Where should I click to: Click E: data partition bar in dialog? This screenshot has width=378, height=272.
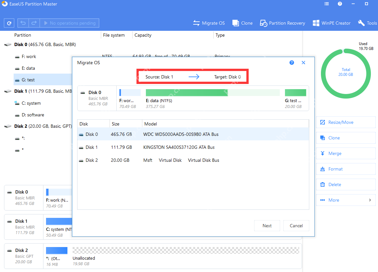pyautogui.click(x=213, y=93)
